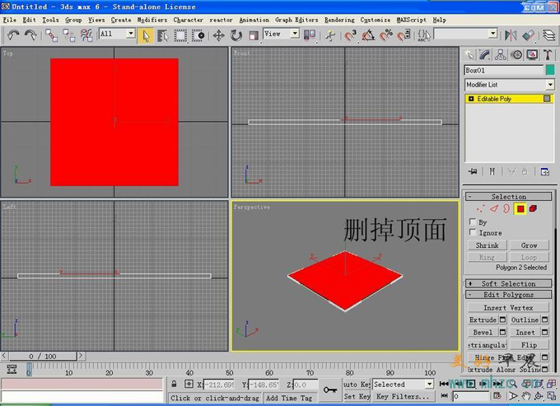560x406 pixels.
Task: Click the Grow selection button
Action: [529, 245]
